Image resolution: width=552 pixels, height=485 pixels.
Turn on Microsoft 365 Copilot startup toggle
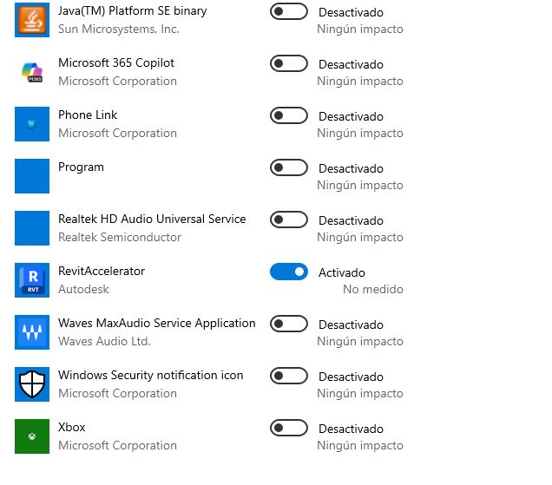pos(289,64)
